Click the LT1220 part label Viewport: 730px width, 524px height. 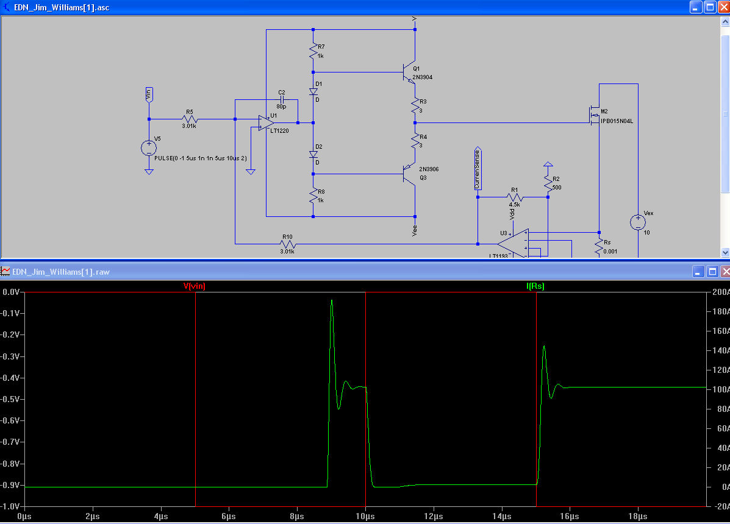[x=279, y=130]
